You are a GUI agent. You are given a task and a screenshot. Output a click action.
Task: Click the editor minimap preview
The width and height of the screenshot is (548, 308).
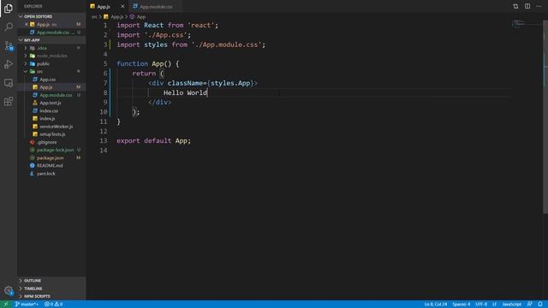527,24
